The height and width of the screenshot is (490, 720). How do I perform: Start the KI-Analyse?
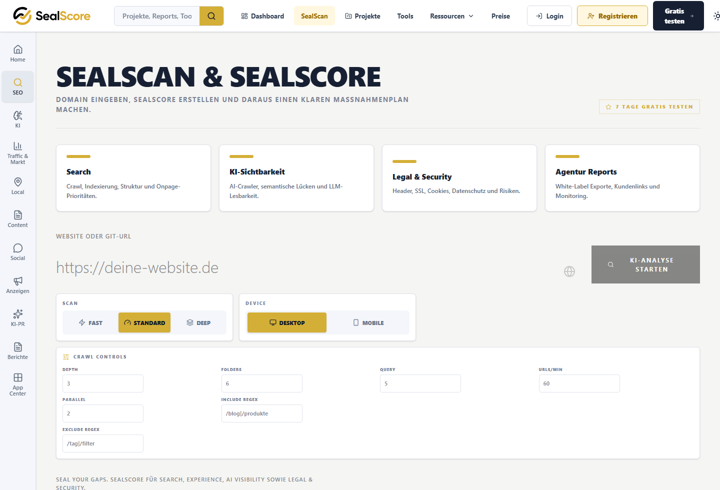(x=645, y=264)
